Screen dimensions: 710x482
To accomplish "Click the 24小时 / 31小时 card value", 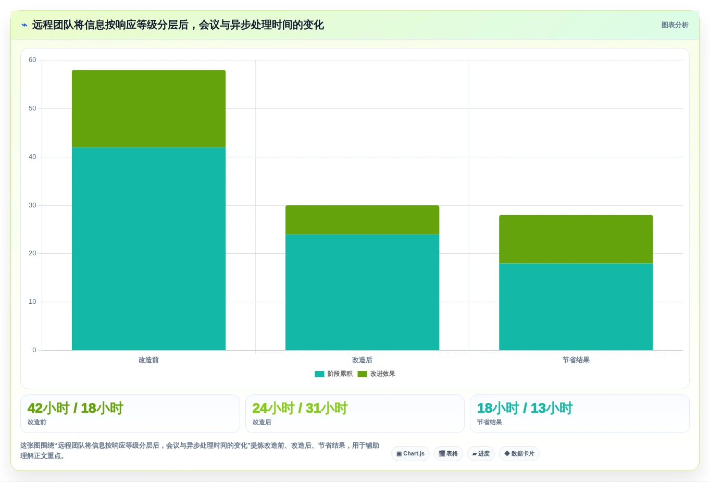I will pos(300,408).
